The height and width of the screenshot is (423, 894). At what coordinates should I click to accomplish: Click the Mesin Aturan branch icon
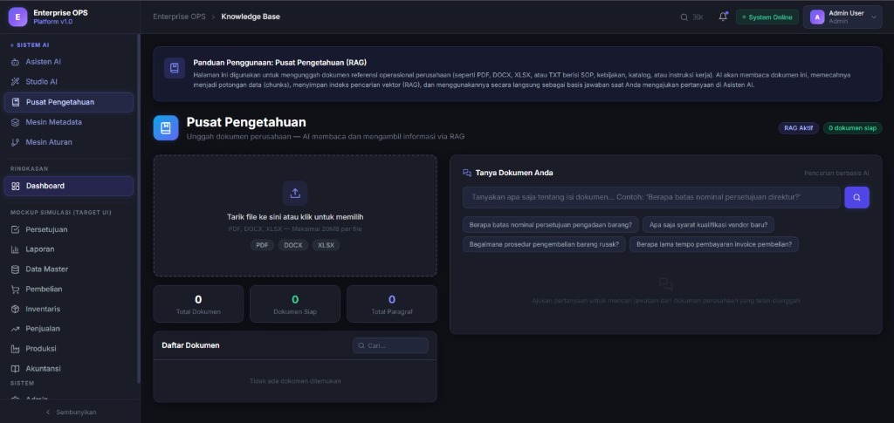[16, 142]
